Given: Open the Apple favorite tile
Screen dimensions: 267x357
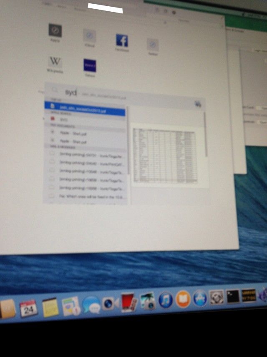Looking at the screenshot, I should click(55, 31).
